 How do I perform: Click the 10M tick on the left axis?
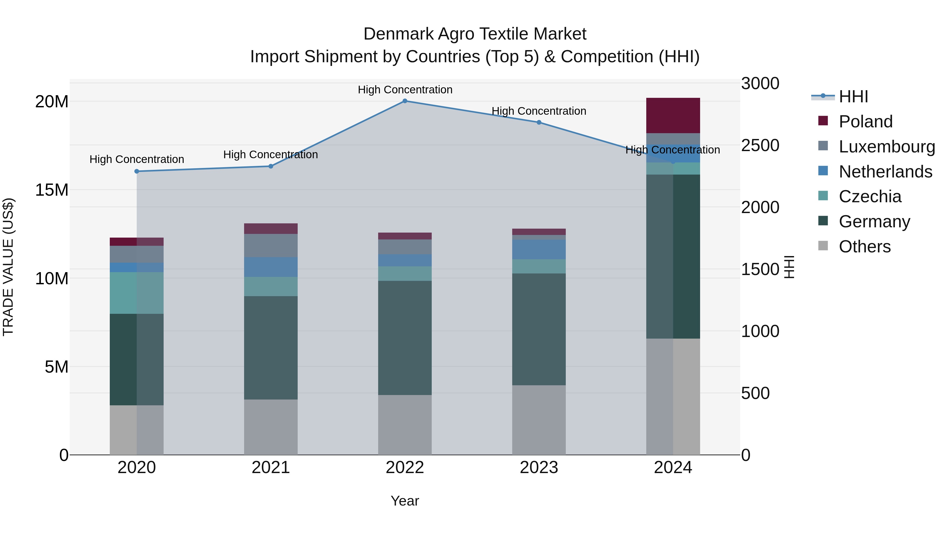click(52, 278)
